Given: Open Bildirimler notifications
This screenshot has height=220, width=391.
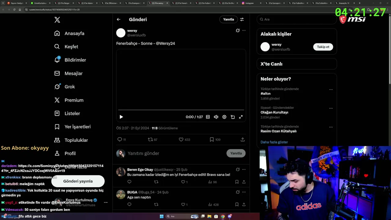Looking at the screenshot, I should [70, 60].
